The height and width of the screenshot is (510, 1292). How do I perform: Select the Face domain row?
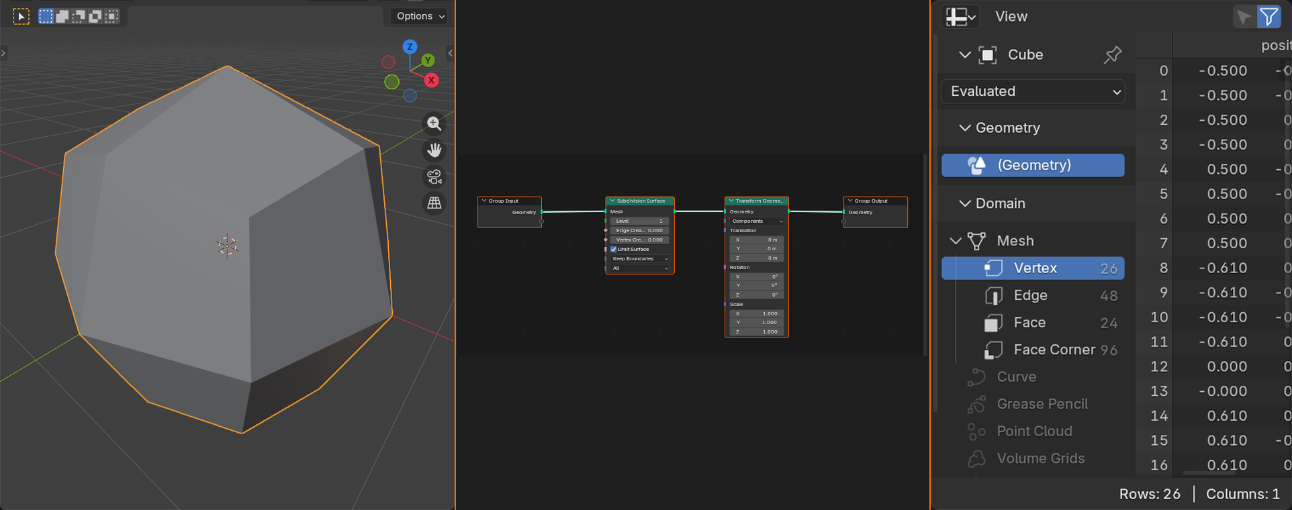point(1033,323)
